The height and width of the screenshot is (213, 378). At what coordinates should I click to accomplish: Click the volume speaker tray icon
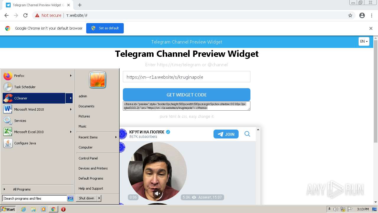[x=336, y=209]
